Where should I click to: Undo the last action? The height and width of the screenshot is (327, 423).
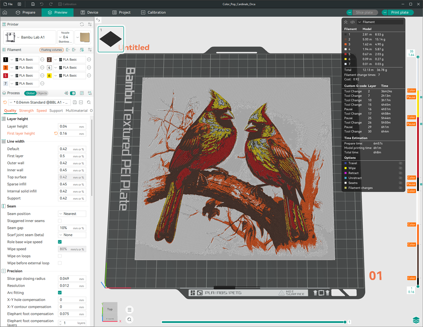pos(42,4)
